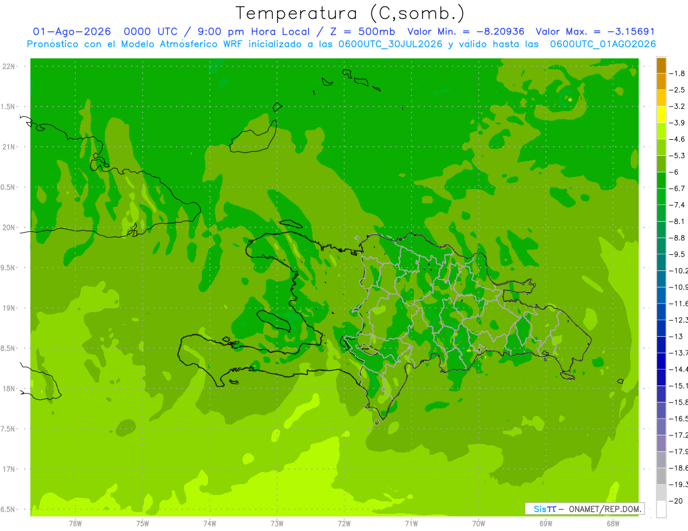This screenshot has width=688, height=531.
Task: Click the latitude label "22N"
Action: (x=9, y=66)
